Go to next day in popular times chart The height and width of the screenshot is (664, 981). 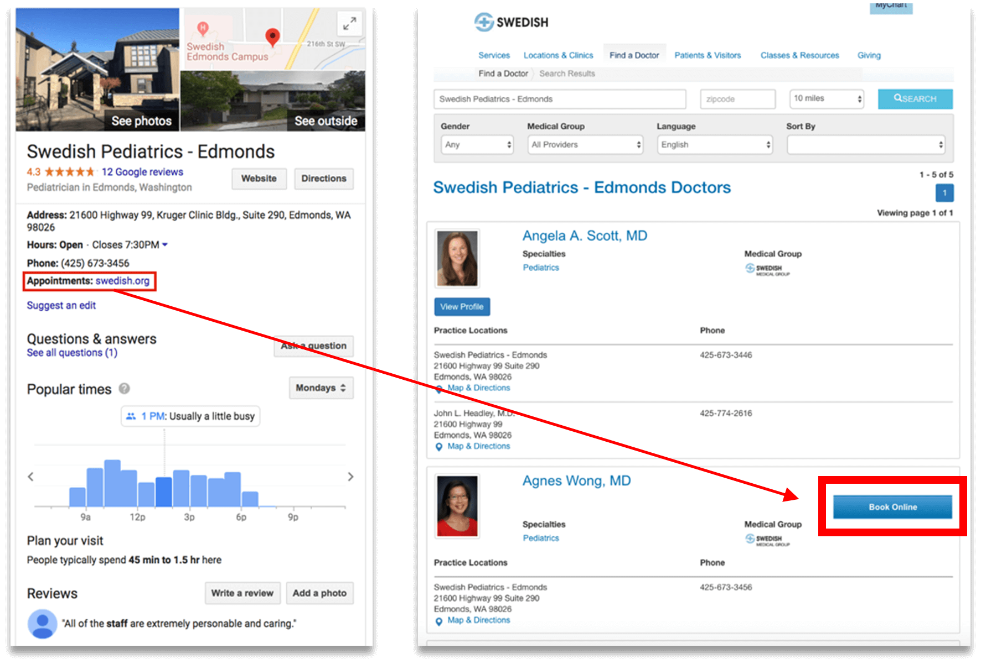point(350,477)
